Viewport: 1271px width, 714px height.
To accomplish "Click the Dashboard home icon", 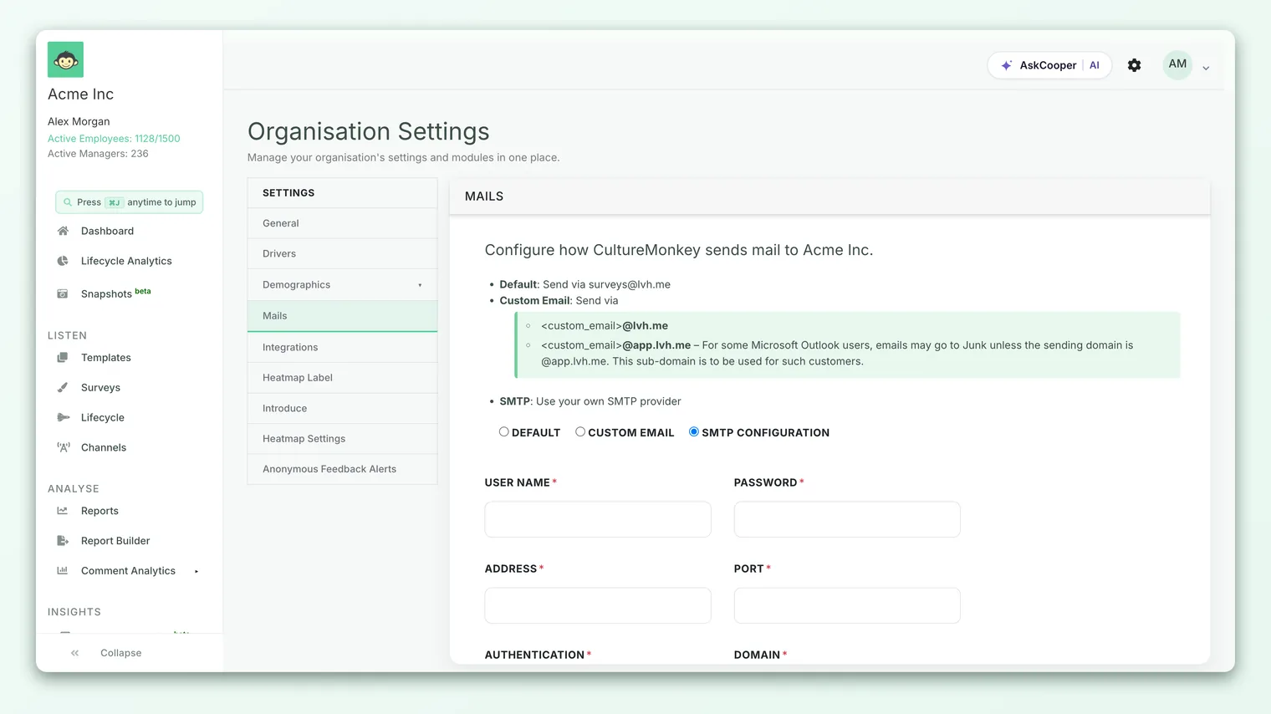I will 63,231.
